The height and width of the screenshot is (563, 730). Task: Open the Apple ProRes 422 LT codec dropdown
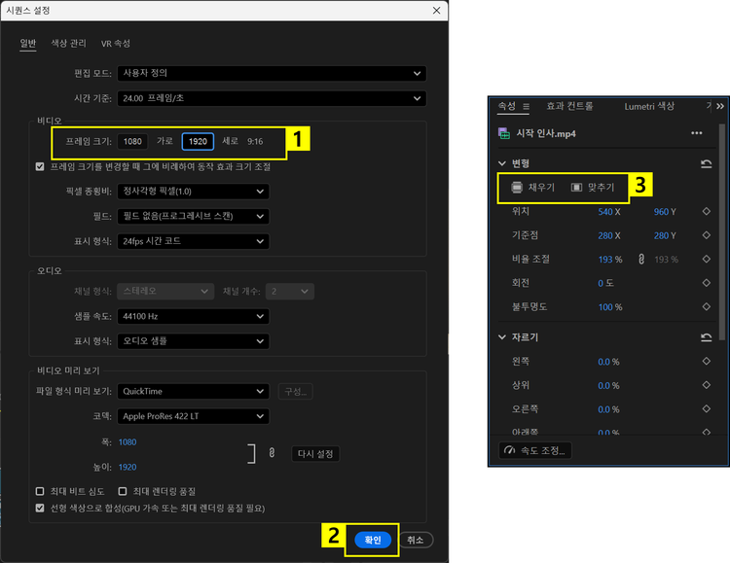[x=194, y=416]
